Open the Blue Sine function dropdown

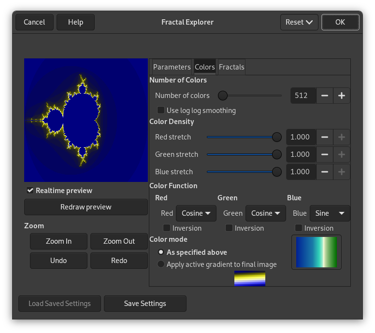330,213
